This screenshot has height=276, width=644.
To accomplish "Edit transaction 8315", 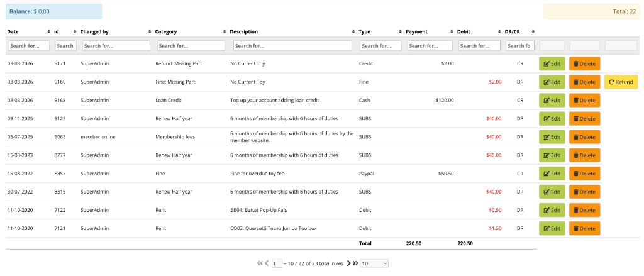I will click(x=552, y=192).
